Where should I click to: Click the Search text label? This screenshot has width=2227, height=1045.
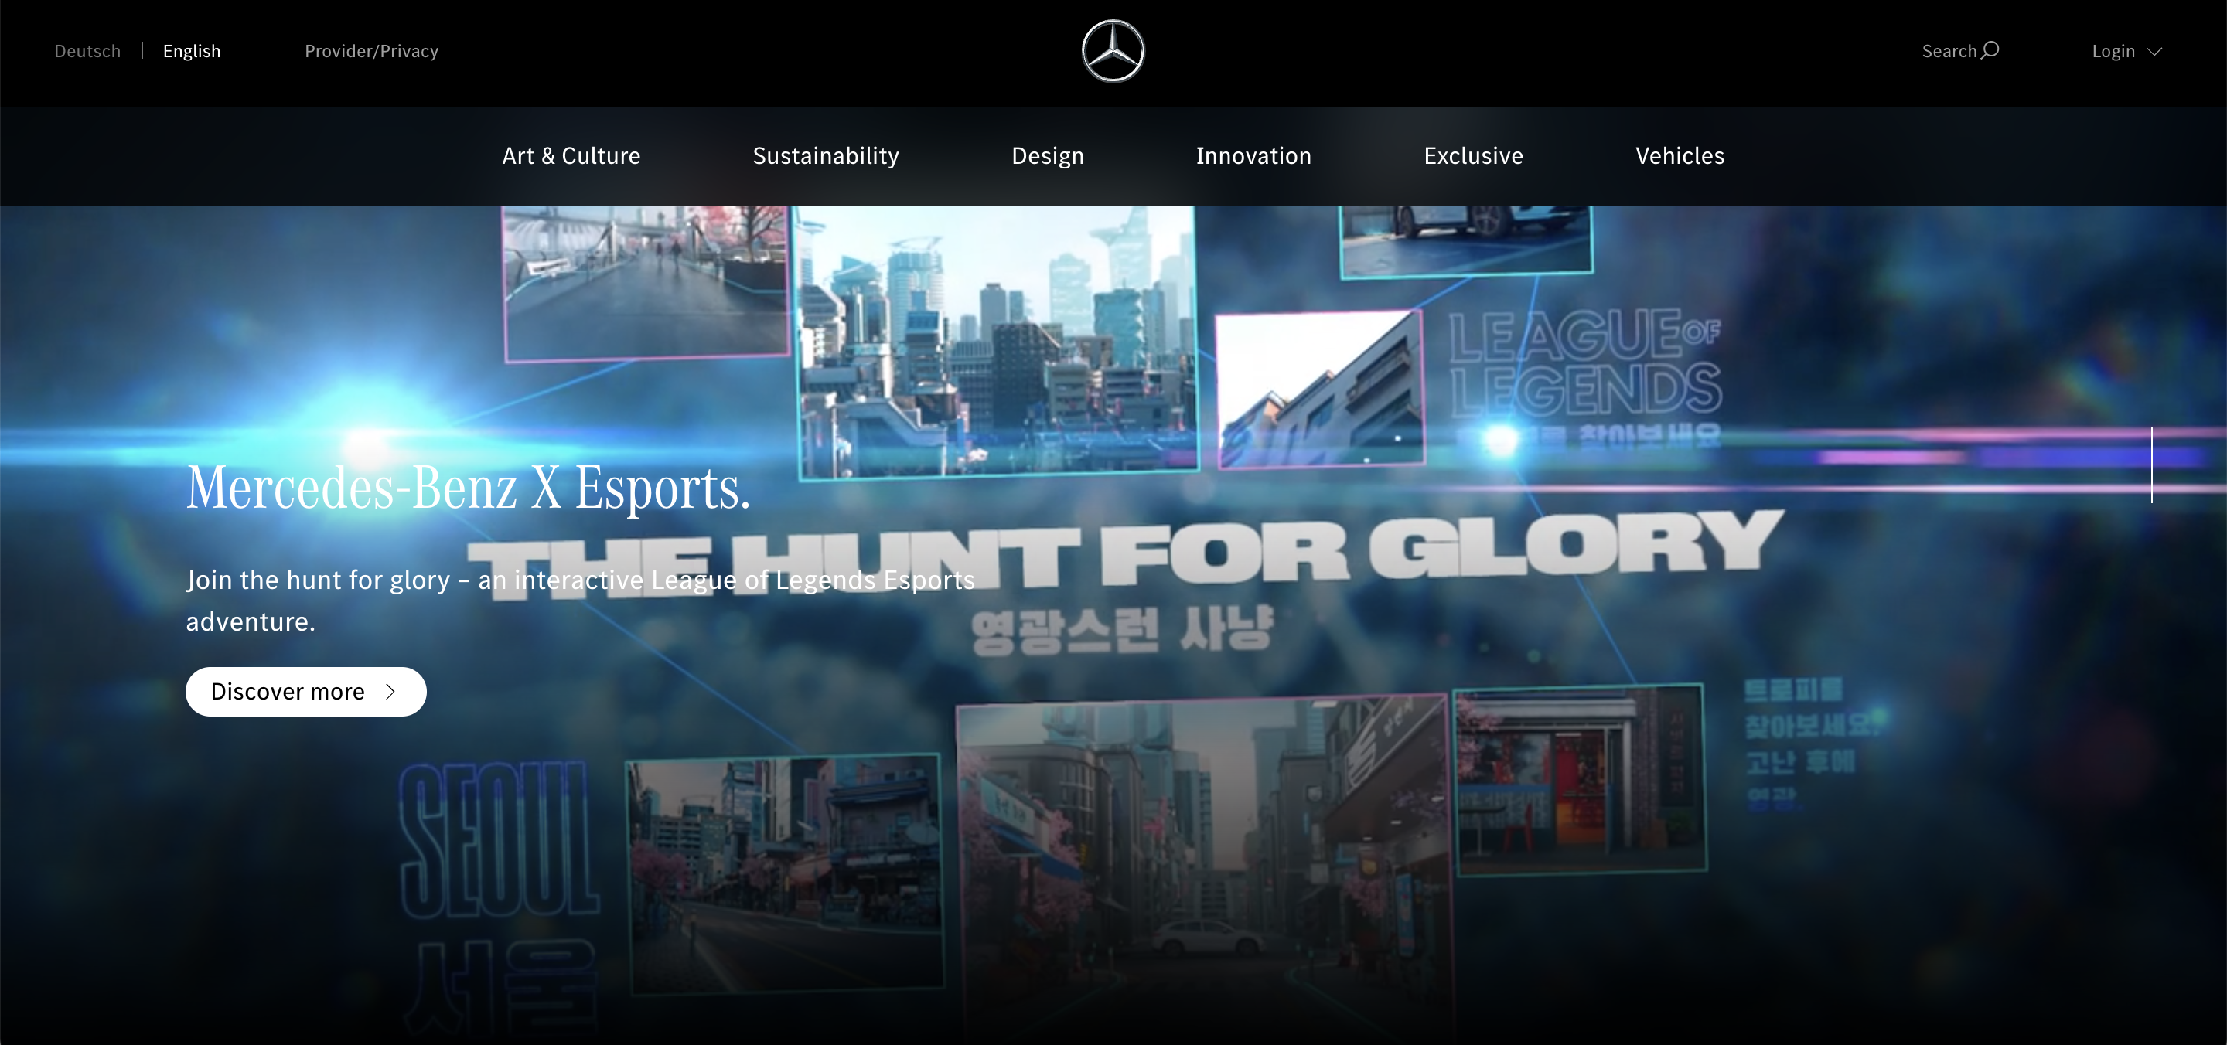pos(1949,51)
